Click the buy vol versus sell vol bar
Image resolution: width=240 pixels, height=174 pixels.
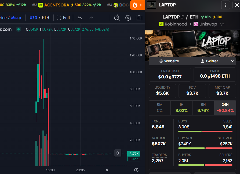coord(205,148)
